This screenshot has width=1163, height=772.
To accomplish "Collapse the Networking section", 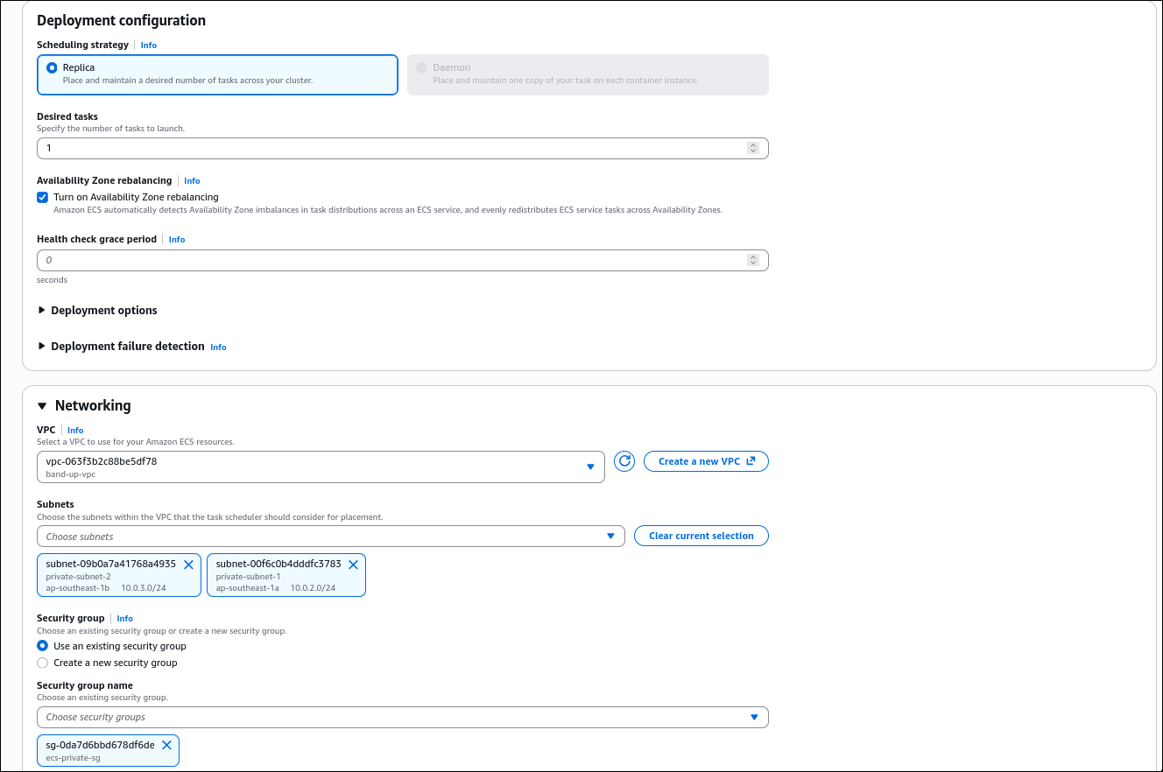I will coord(43,405).
